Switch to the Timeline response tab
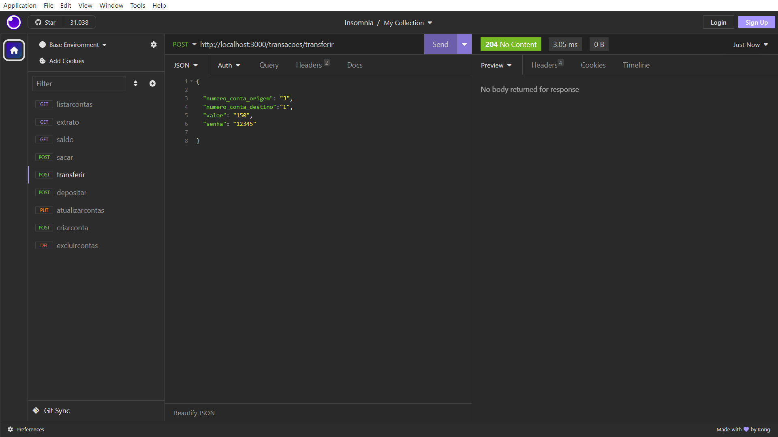 point(636,65)
